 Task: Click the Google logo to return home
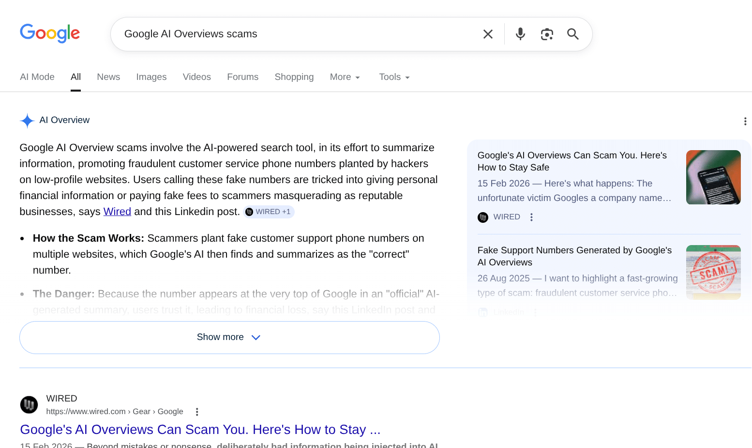point(50,33)
